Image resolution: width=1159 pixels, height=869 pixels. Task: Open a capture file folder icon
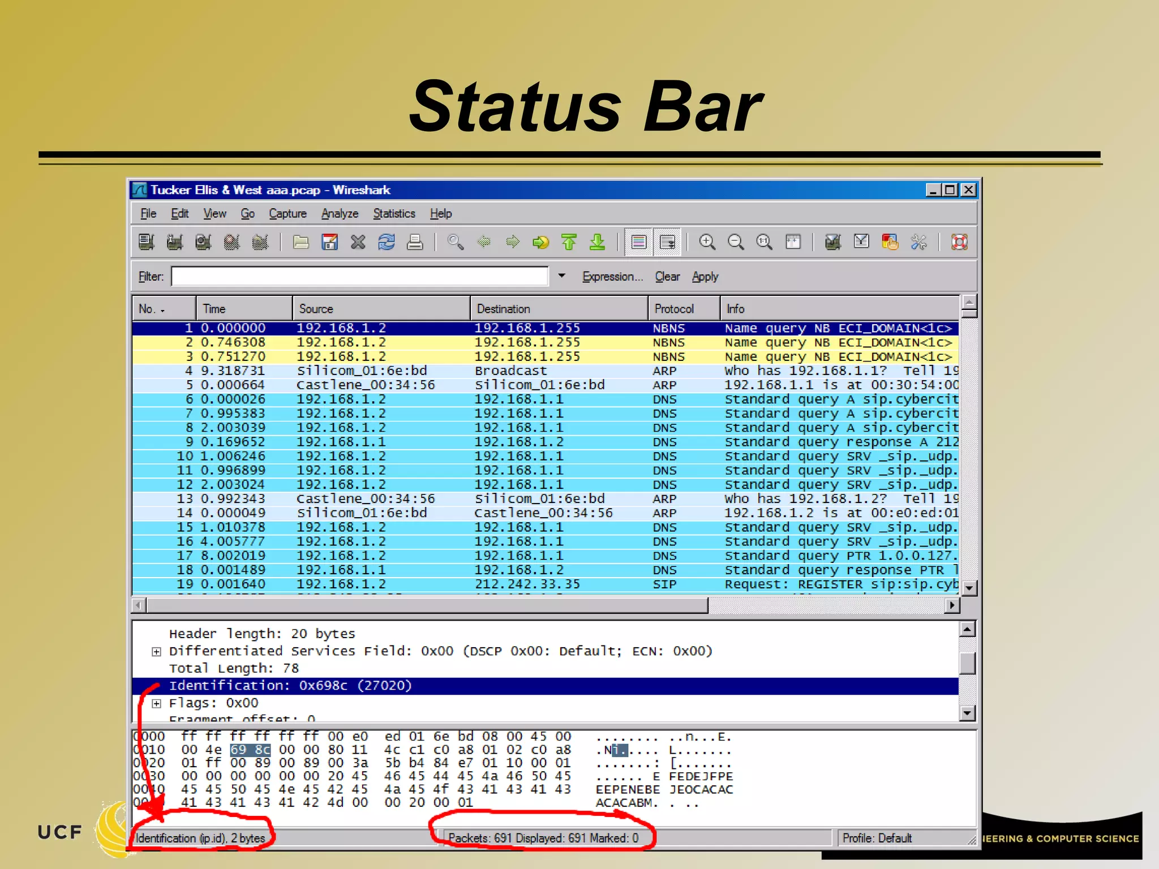tap(301, 242)
